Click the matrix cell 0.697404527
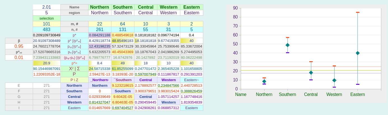388x115 pixels. click(x=123, y=108)
